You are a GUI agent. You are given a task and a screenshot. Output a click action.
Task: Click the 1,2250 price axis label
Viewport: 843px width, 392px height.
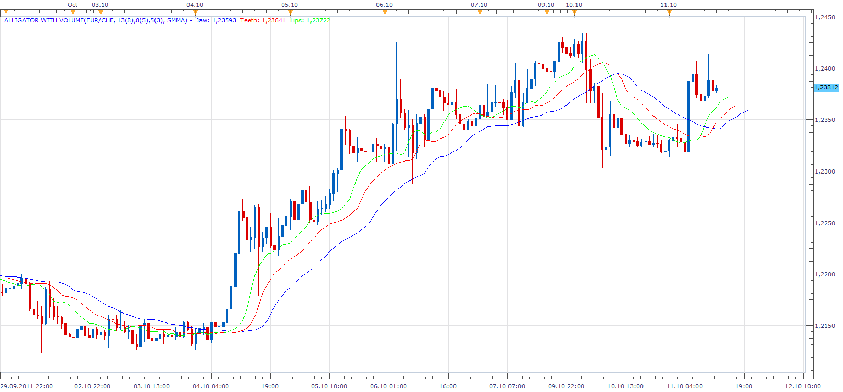click(x=825, y=223)
